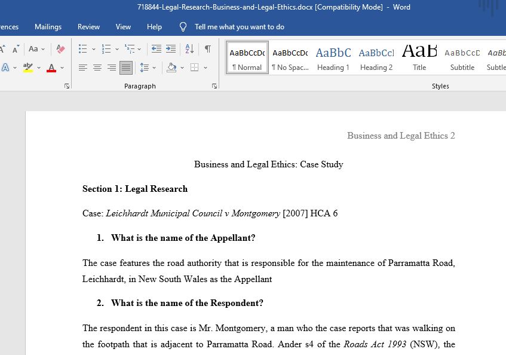This screenshot has width=506, height=355.
Task: Apply the Subtitle style
Action: [x=462, y=58]
